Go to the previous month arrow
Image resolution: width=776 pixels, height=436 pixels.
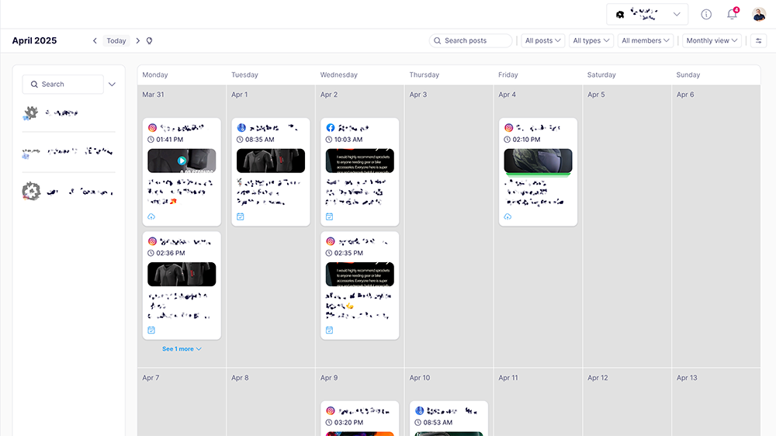pos(95,40)
